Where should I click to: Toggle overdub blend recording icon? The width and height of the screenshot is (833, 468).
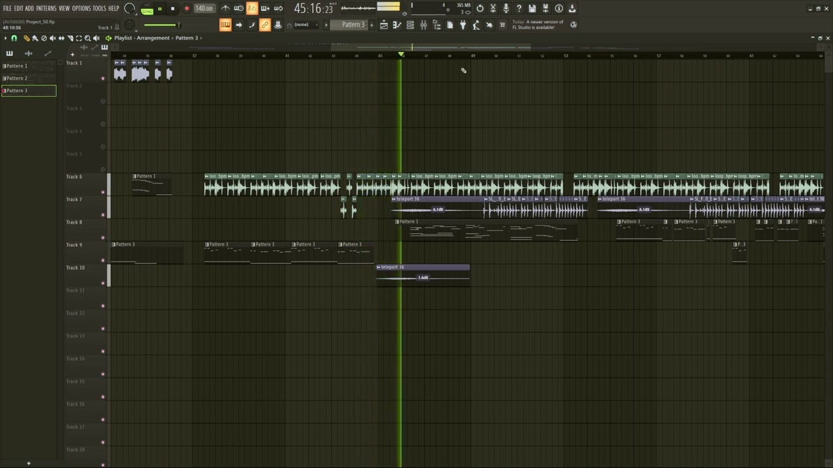265,8
